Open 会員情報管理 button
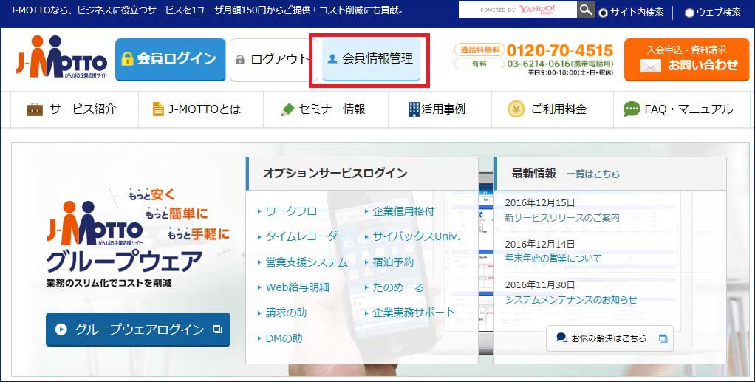This screenshot has height=382, width=755. tap(372, 59)
